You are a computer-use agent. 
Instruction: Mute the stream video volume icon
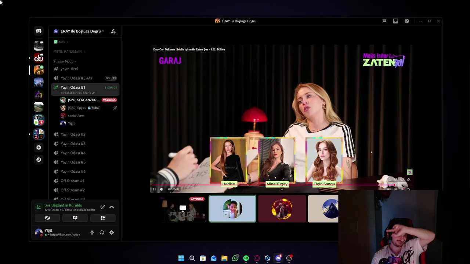[x=161, y=189]
